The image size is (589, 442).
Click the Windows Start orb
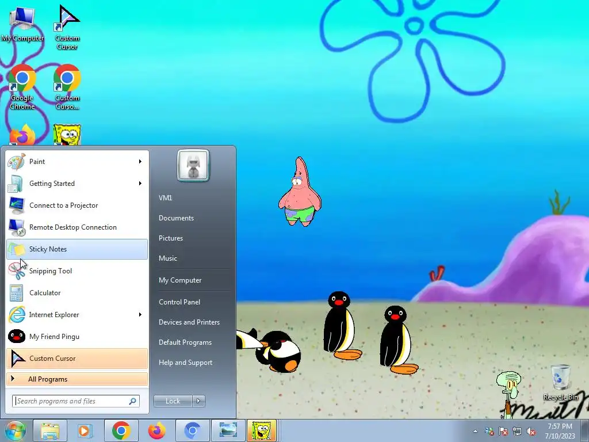15,430
